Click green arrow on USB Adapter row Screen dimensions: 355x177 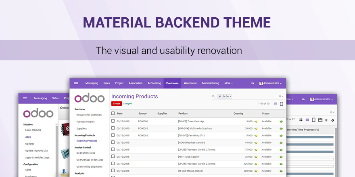tap(281, 156)
